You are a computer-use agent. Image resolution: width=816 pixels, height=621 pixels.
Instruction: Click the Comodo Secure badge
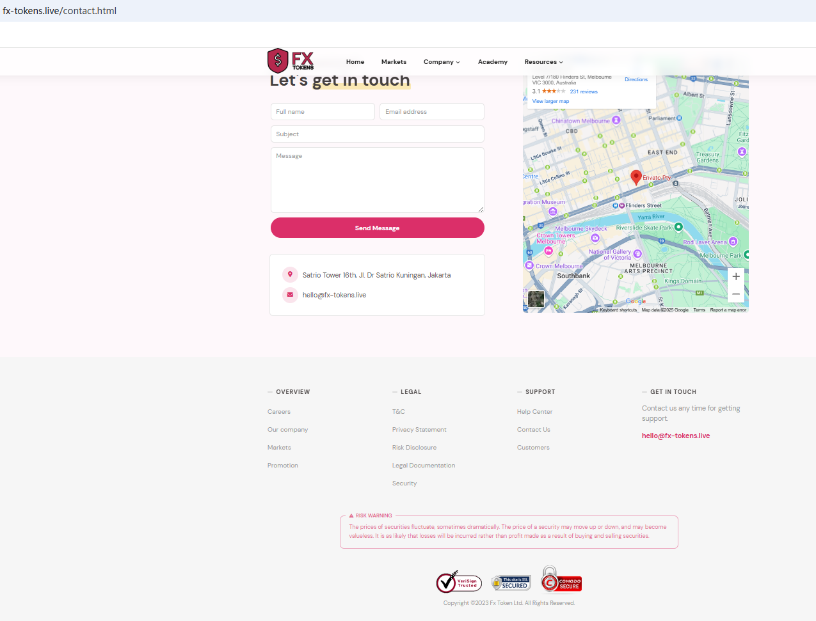561,579
